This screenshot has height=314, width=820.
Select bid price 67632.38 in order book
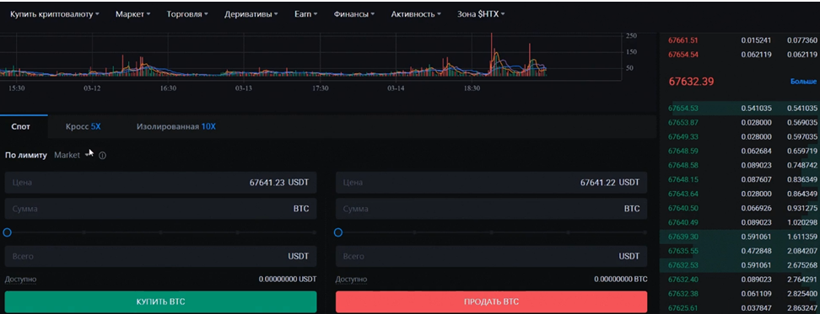pyautogui.click(x=683, y=294)
